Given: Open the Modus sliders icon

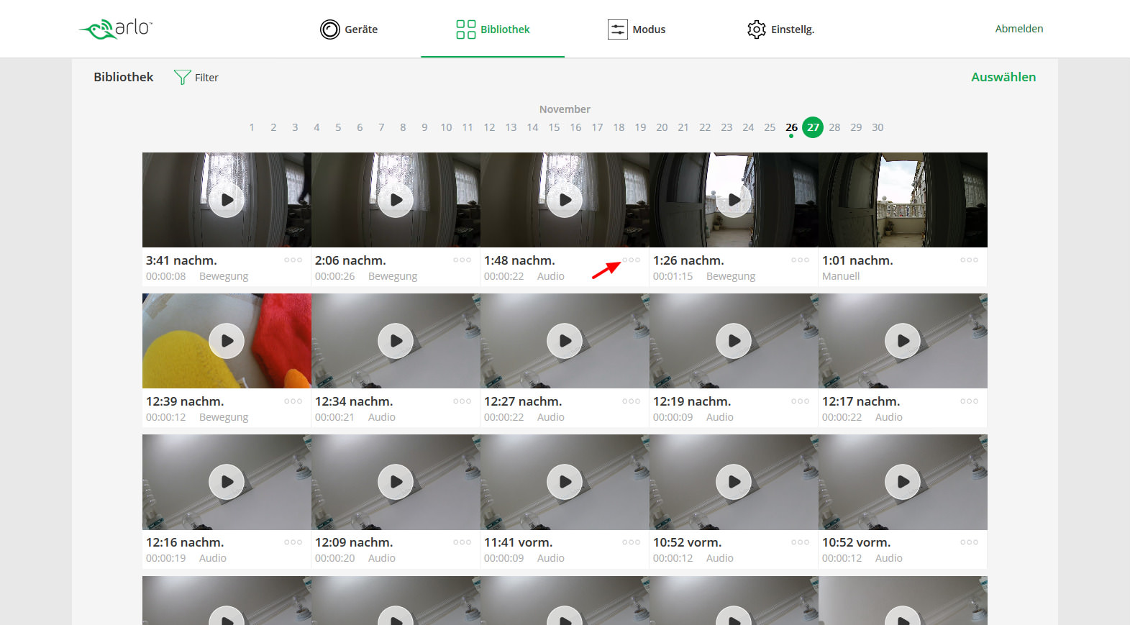Looking at the screenshot, I should (617, 29).
